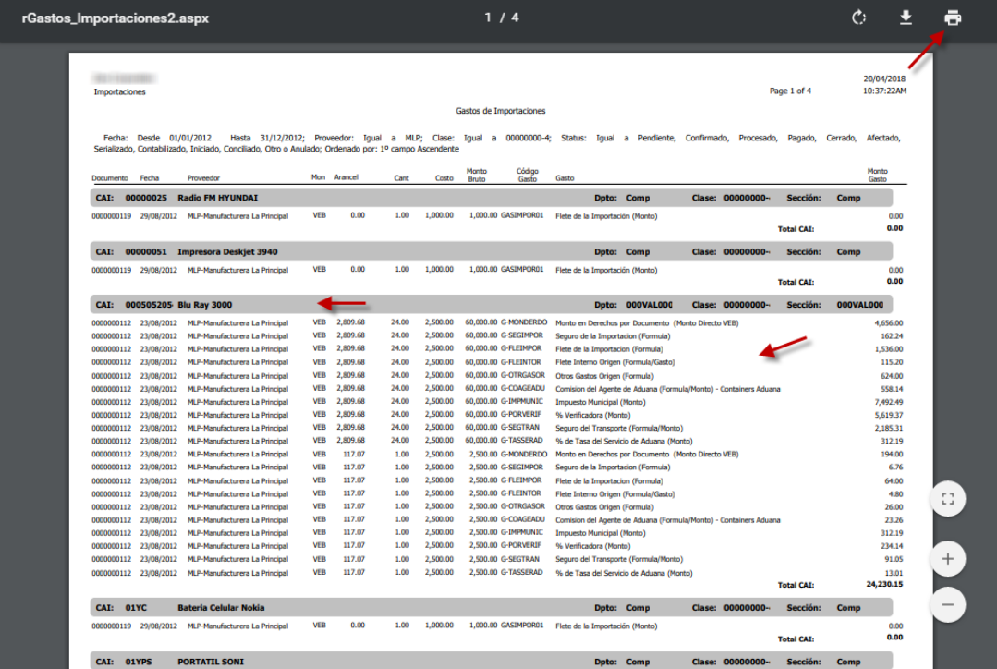Download the PDF report
The width and height of the screenshot is (997, 669).
[x=906, y=18]
